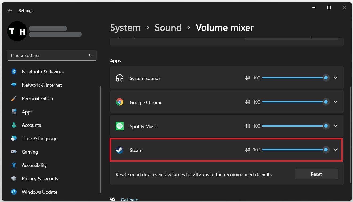Mute Google Chrome volume speaker icon
This screenshot has height=202, width=353.
click(247, 102)
